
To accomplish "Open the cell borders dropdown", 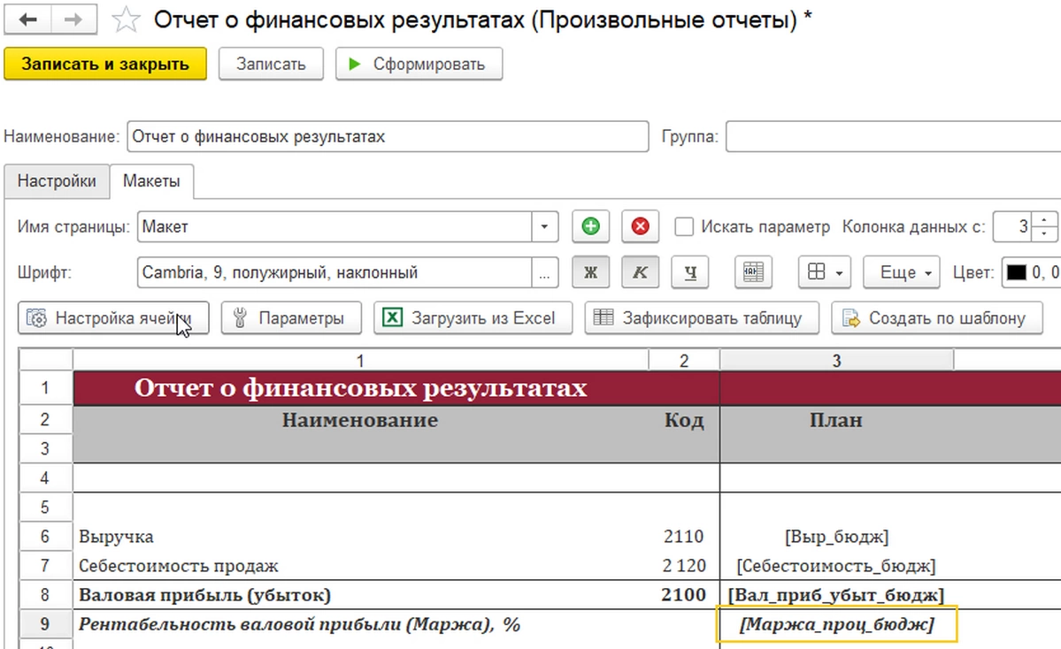I will (825, 272).
